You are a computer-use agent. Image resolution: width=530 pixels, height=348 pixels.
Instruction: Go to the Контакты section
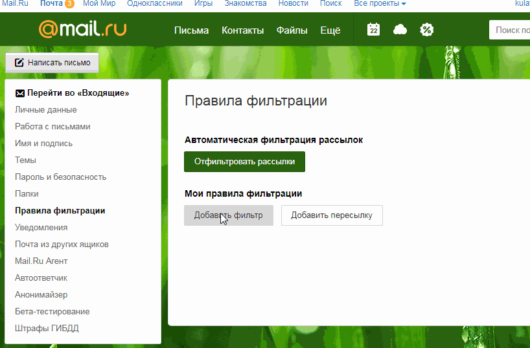242,30
